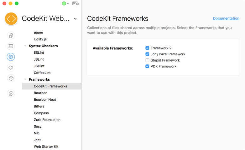Screen dimensions: 245x150
Task: Click the refresh history icon in sidebar
Action: tap(11, 93)
